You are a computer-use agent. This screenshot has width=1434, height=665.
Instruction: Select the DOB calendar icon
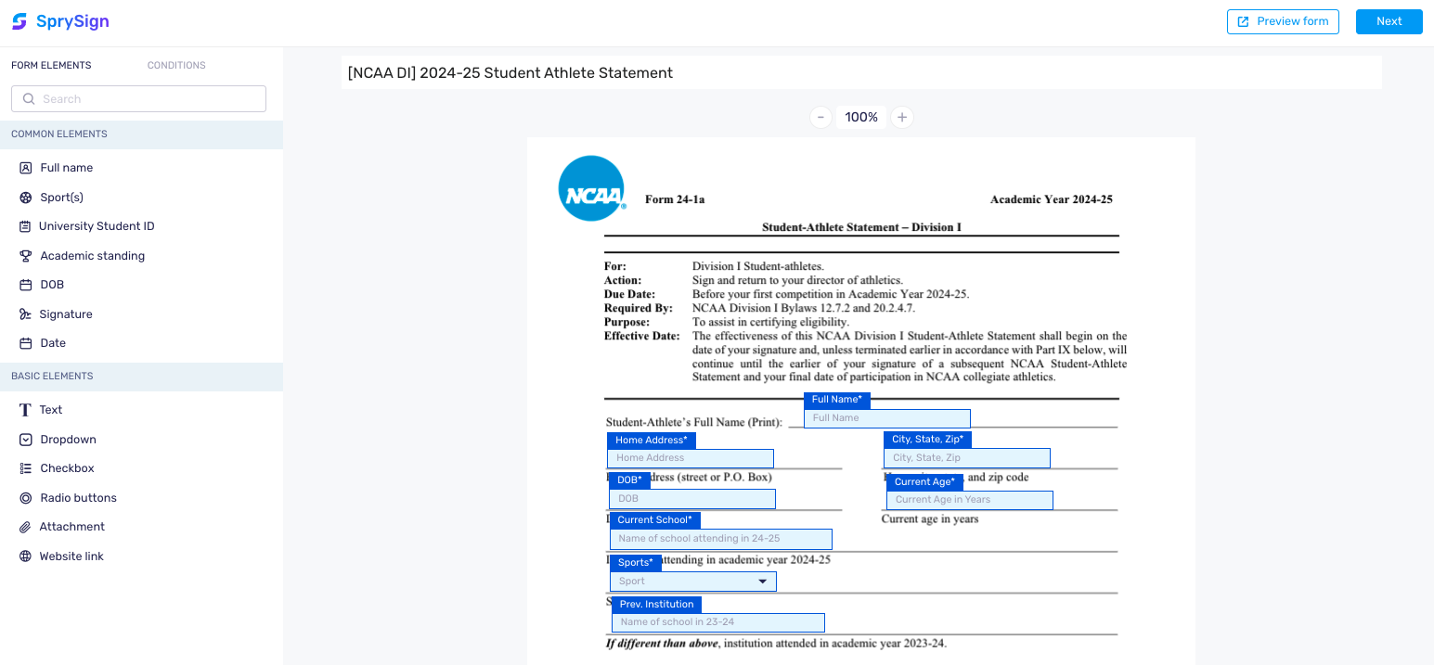(26, 285)
